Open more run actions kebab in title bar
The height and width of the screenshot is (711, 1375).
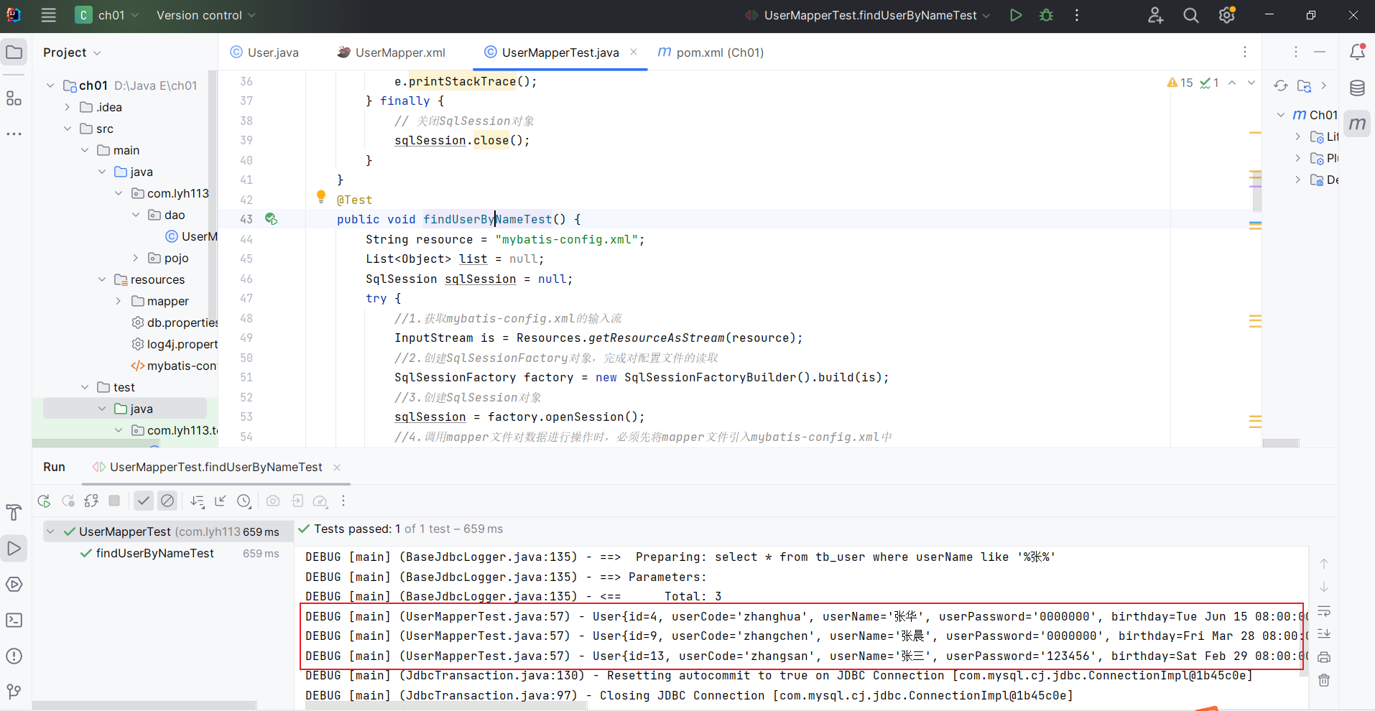point(1077,15)
